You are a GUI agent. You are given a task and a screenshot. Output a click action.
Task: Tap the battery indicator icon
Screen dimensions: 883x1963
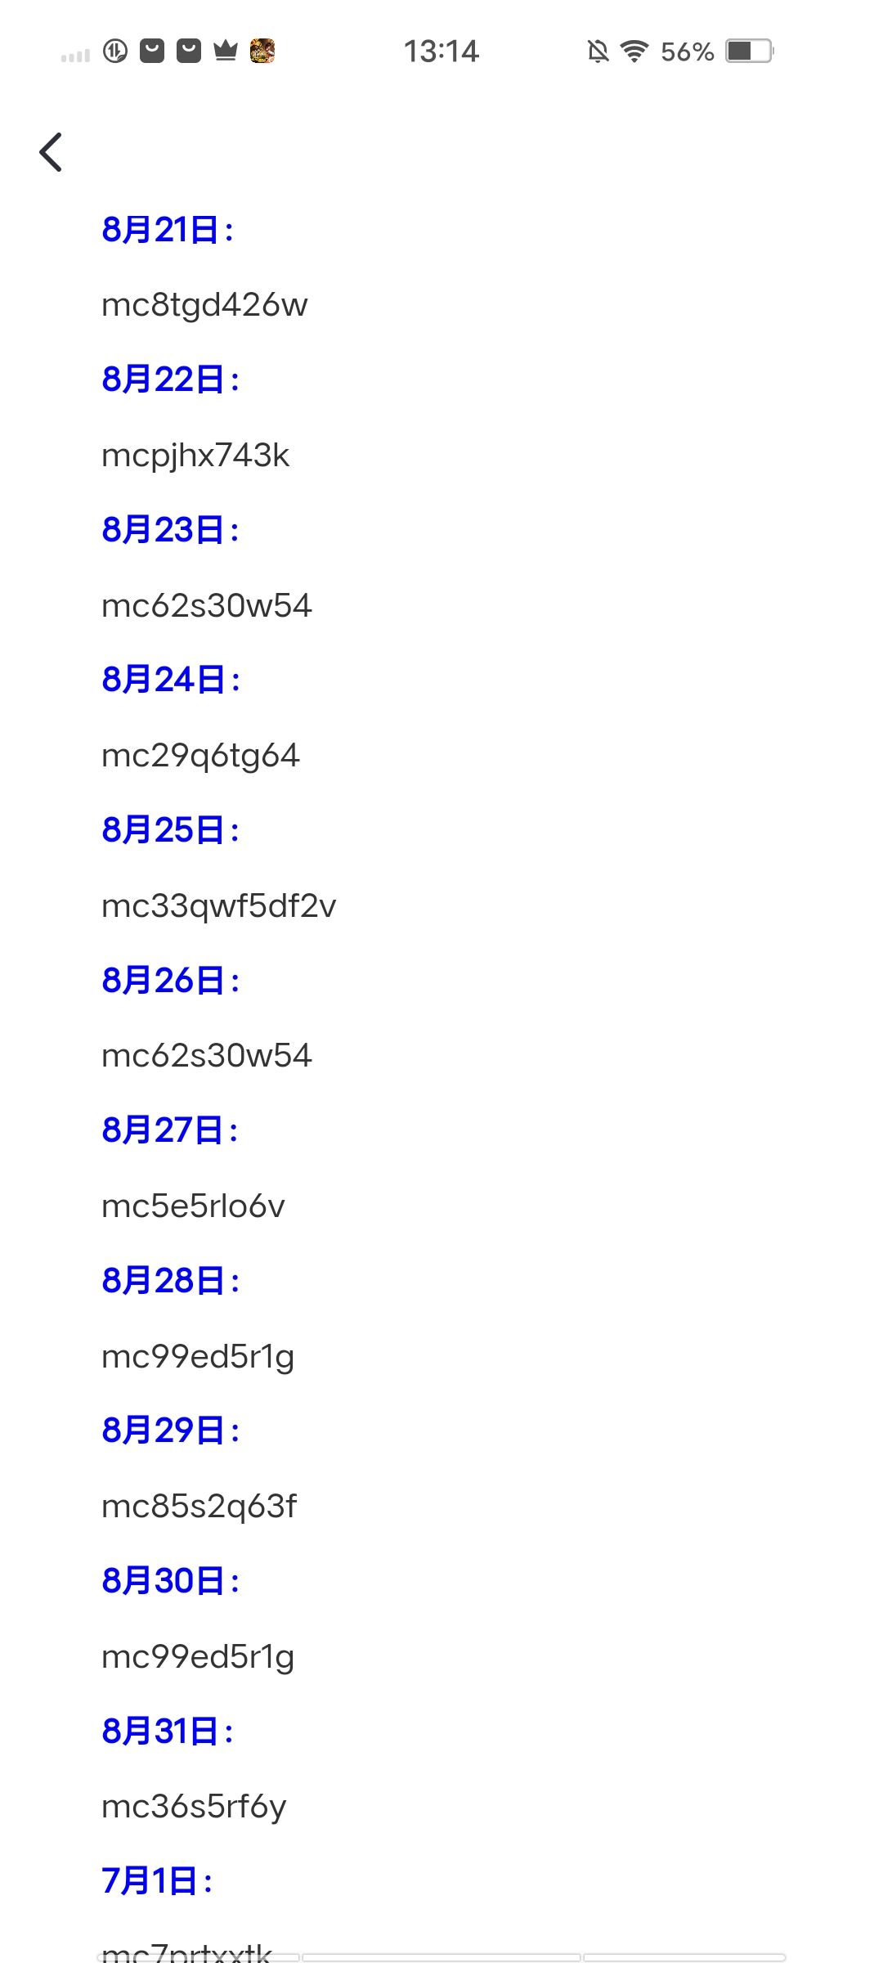pos(750,51)
